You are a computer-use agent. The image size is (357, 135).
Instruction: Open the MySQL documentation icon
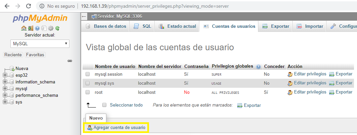(44, 28)
